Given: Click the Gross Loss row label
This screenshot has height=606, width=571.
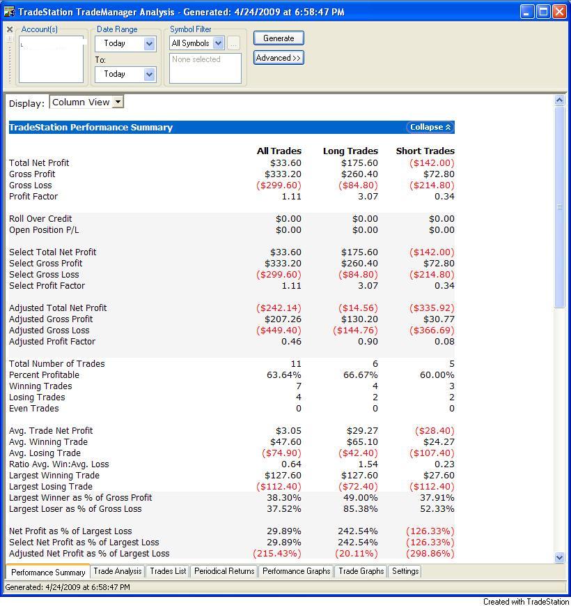Looking at the screenshot, I should [x=31, y=185].
